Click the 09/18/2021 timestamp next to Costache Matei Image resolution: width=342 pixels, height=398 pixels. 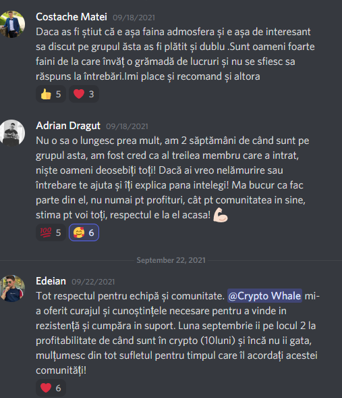coord(134,18)
